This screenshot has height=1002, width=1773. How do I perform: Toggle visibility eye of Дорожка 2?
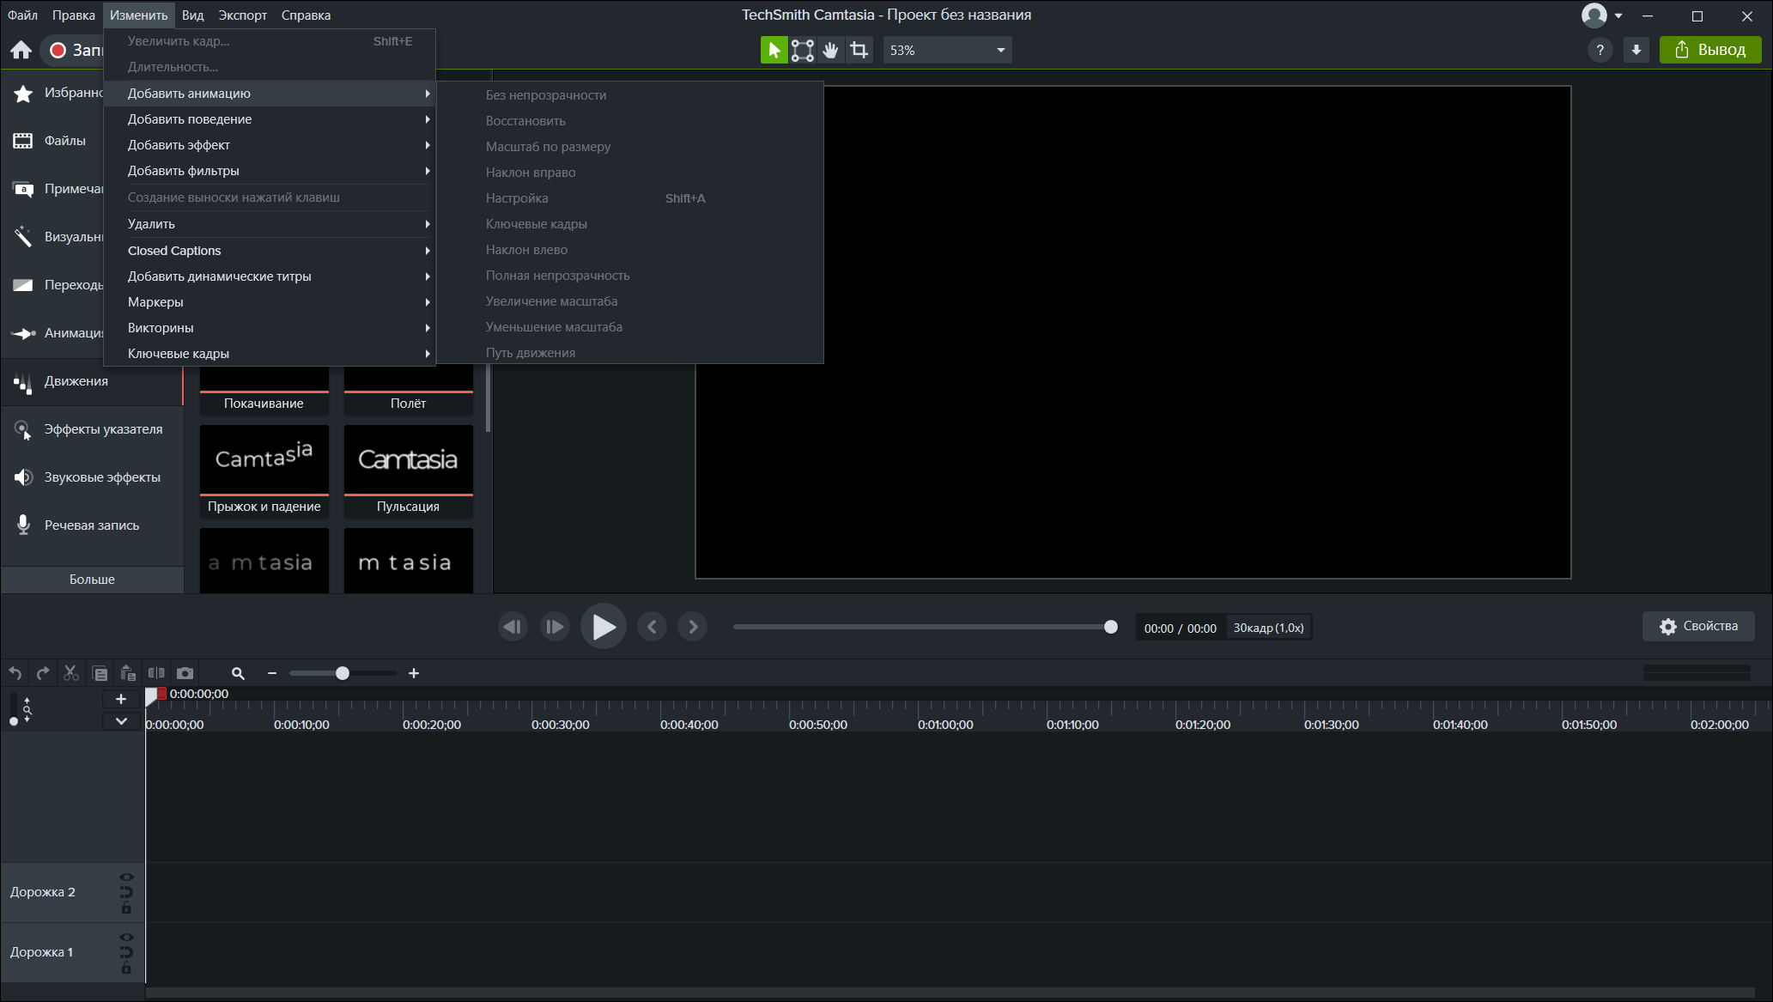pyautogui.click(x=126, y=877)
